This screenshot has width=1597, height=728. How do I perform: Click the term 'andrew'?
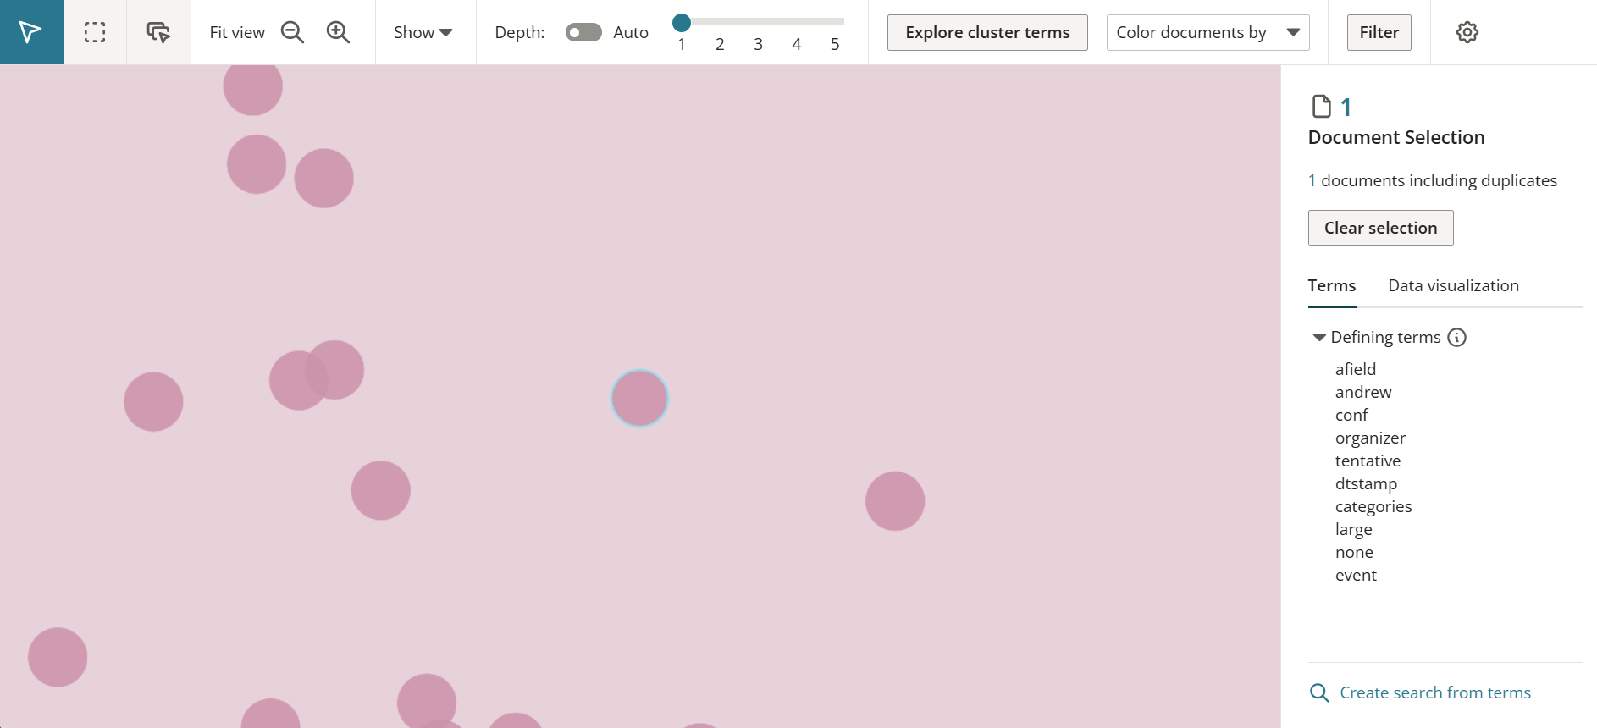1363,392
